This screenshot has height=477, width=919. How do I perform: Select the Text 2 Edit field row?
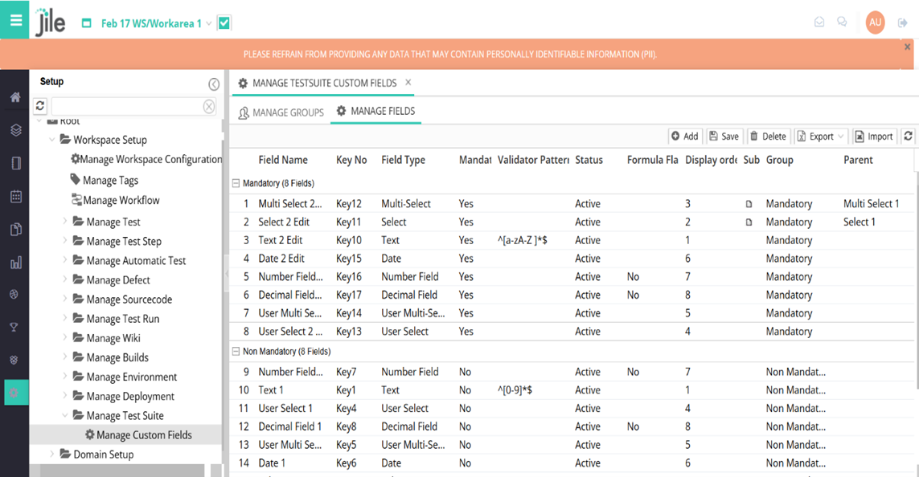(x=572, y=240)
